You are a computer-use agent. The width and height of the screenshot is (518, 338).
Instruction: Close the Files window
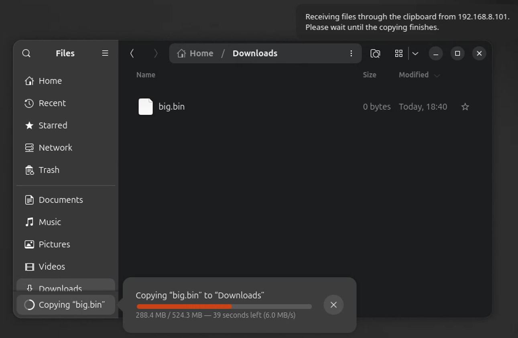[x=479, y=53]
